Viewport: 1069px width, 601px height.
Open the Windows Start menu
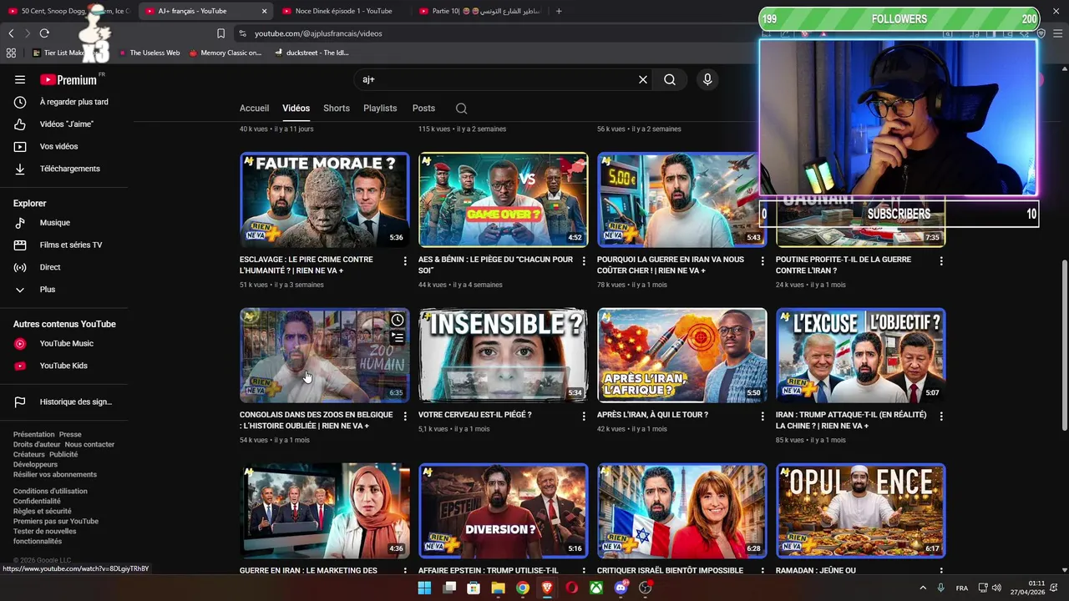click(x=424, y=588)
